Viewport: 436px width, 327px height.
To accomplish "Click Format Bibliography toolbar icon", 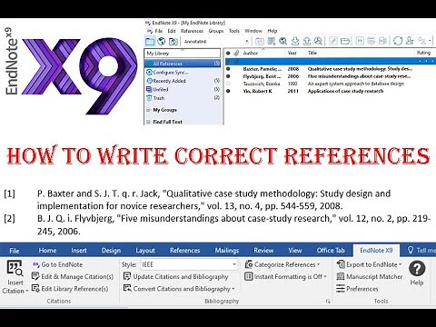I will coord(372,41).
